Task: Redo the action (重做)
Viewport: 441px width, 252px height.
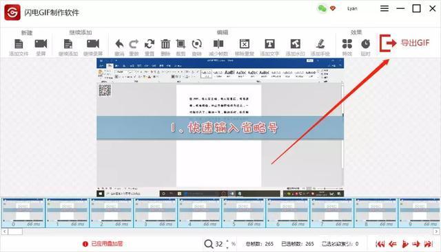Action: point(134,44)
